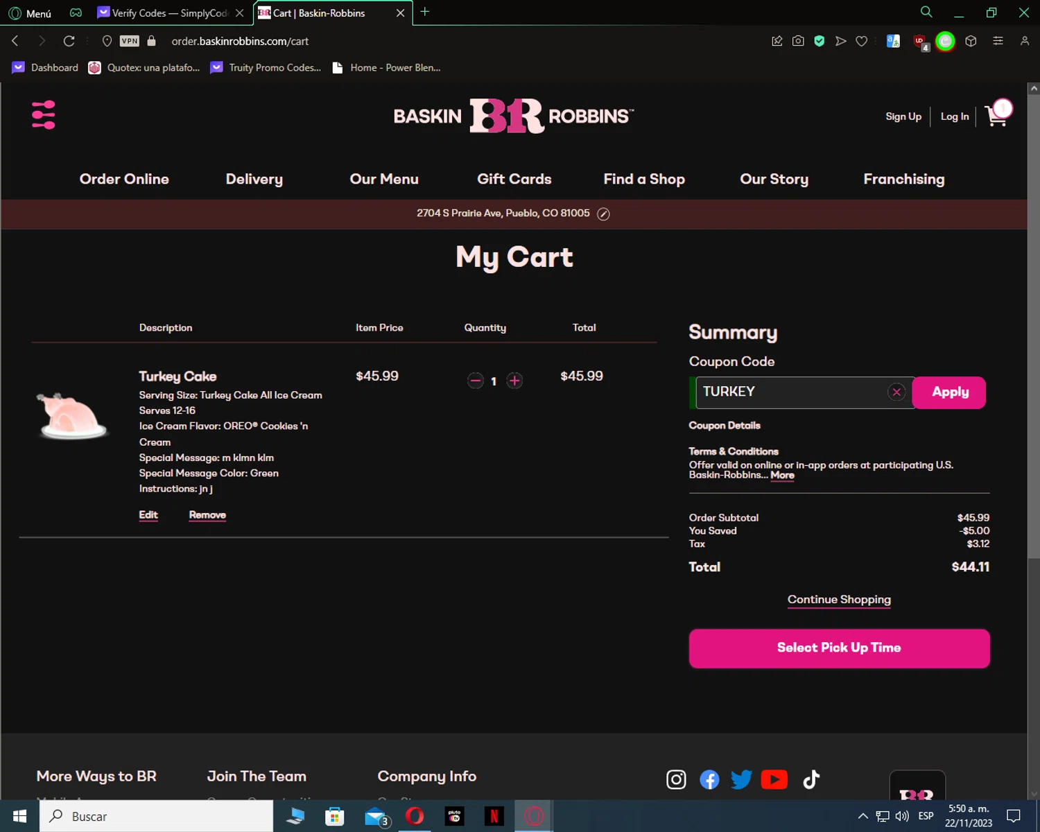Screen dimensions: 1040x832
Task: Edit the Turkey Cake item
Action: tap(148, 515)
